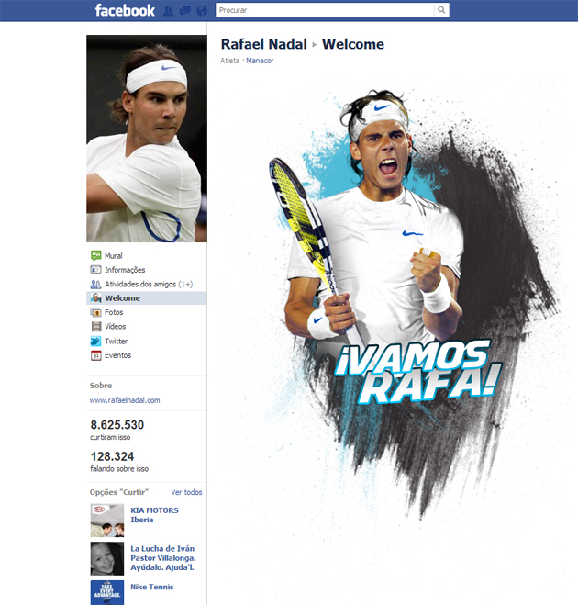Click the Mural speech bubble icon
The image size is (578, 605).
point(95,255)
